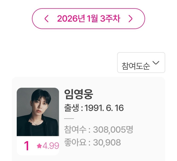Click the likes count 30,908
The height and width of the screenshot is (161, 177).
[107, 142]
